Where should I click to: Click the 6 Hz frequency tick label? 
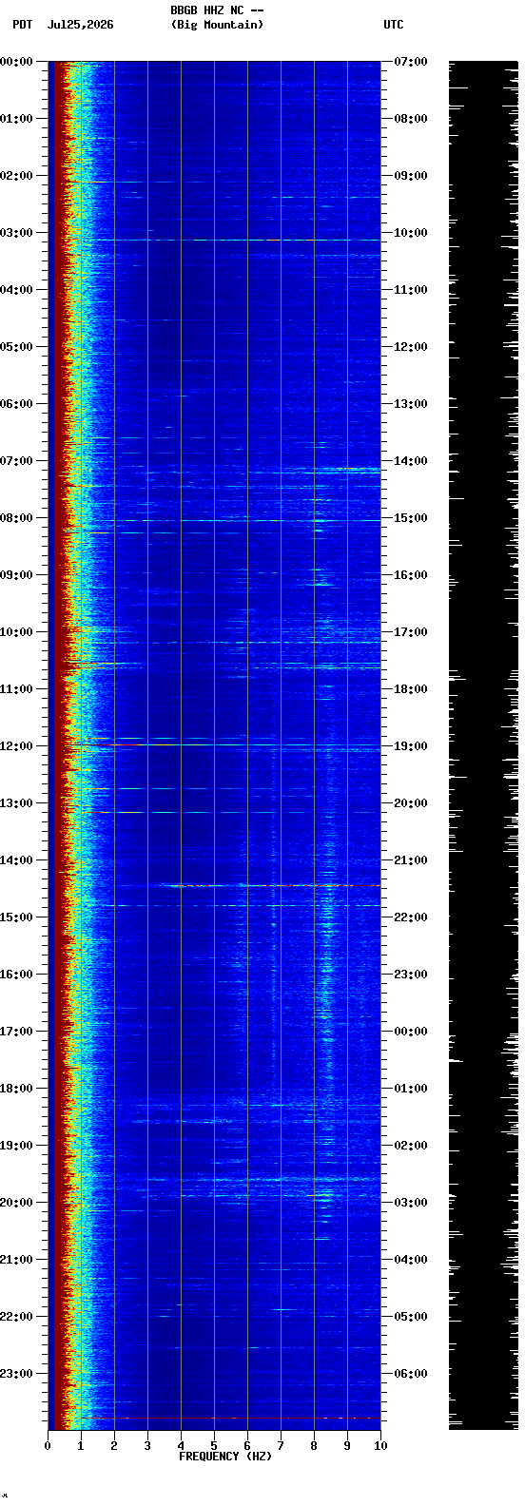tap(247, 1446)
